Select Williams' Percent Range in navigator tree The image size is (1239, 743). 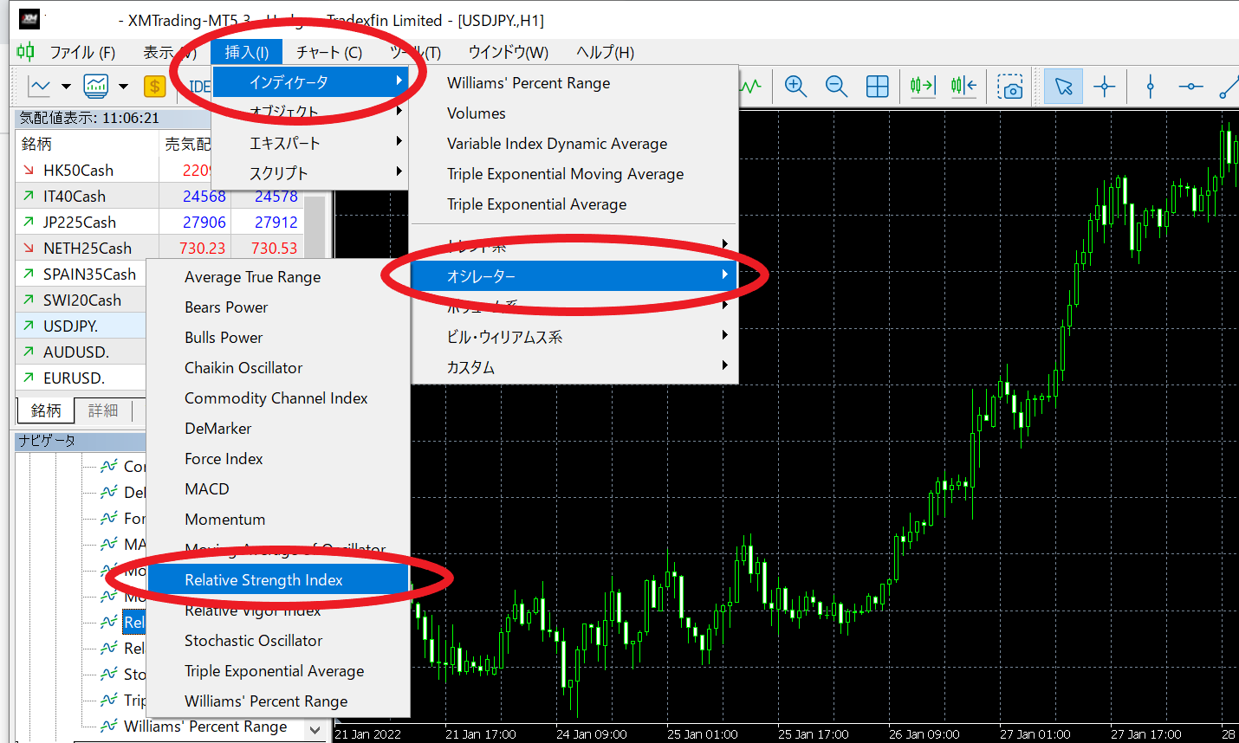pyautogui.click(x=204, y=727)
